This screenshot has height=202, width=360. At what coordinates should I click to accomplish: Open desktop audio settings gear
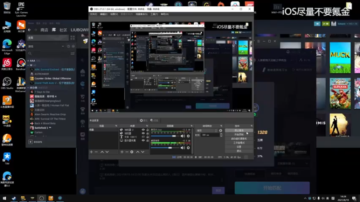(x=188, y=148)
